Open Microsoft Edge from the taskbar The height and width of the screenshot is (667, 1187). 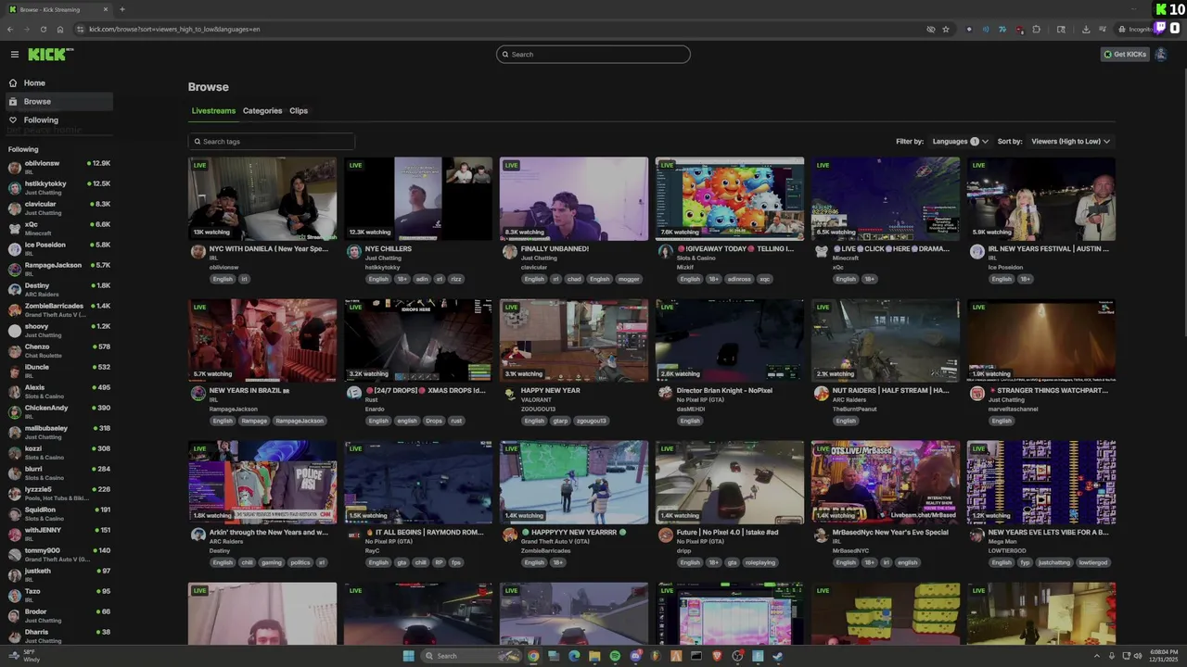pos(574,656)
